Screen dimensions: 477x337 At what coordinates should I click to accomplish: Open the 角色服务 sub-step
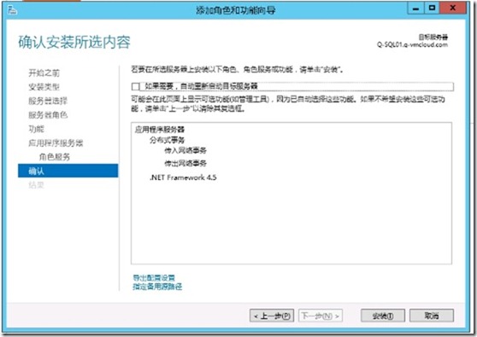55,157
